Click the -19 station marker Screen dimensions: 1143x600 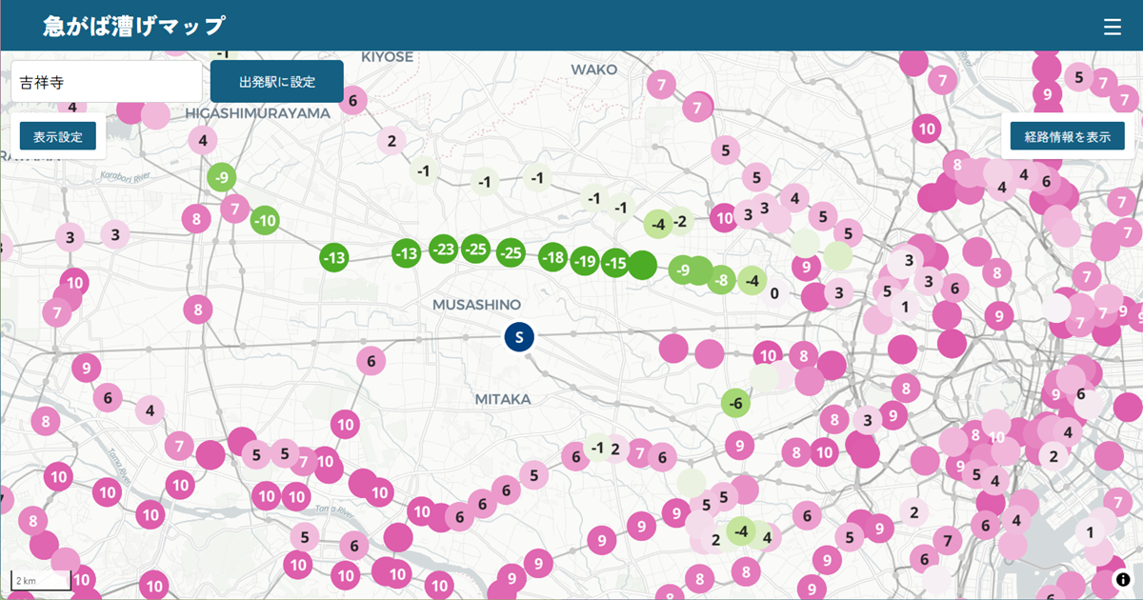click(x=585, y=262)
